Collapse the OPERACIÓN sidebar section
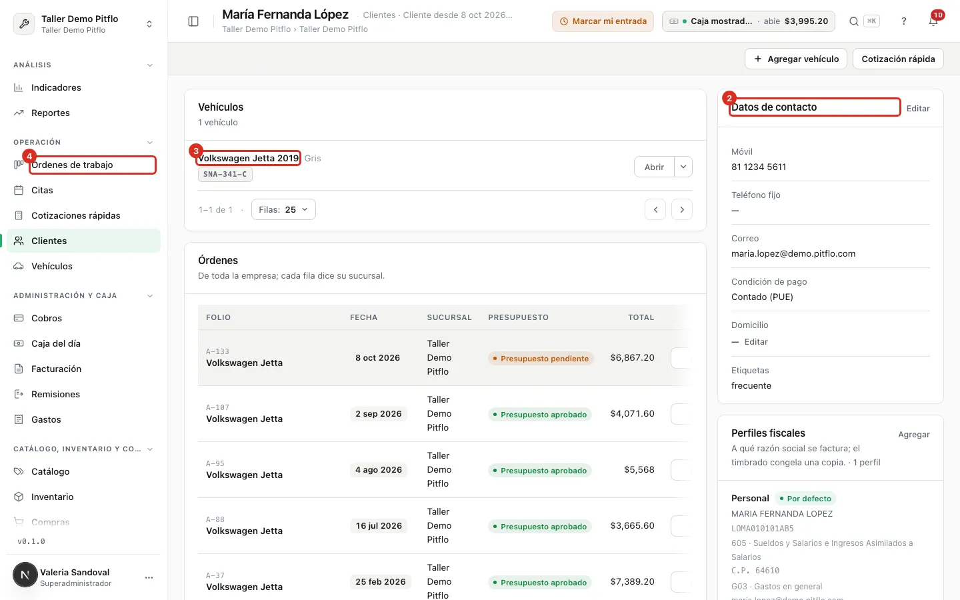The width and height of the screenshot is (960, 600). (x=150, y=142)
